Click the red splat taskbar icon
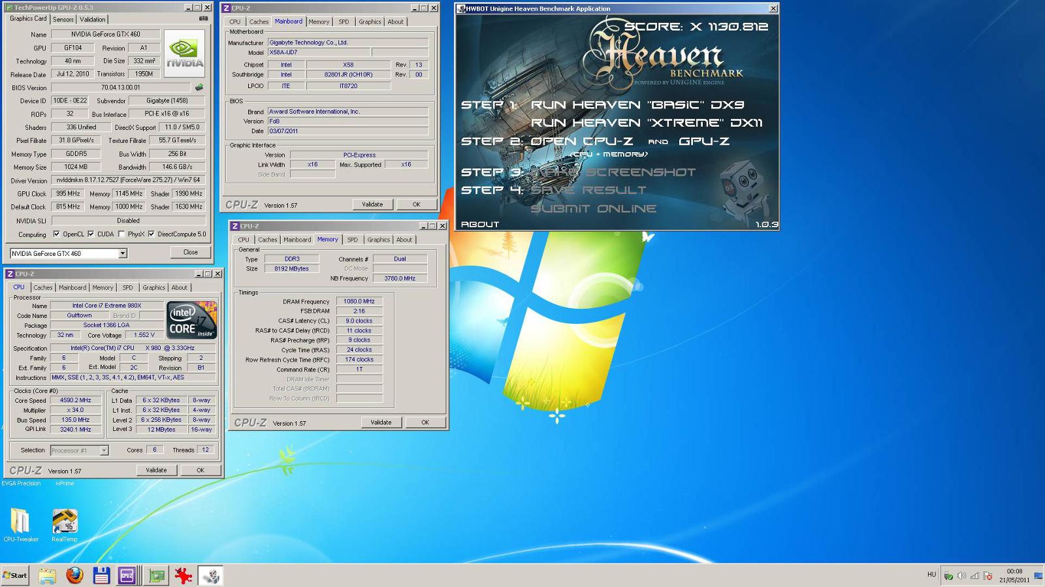The height and width of the screenshot is (587, 1045). (x=184, y=575)
